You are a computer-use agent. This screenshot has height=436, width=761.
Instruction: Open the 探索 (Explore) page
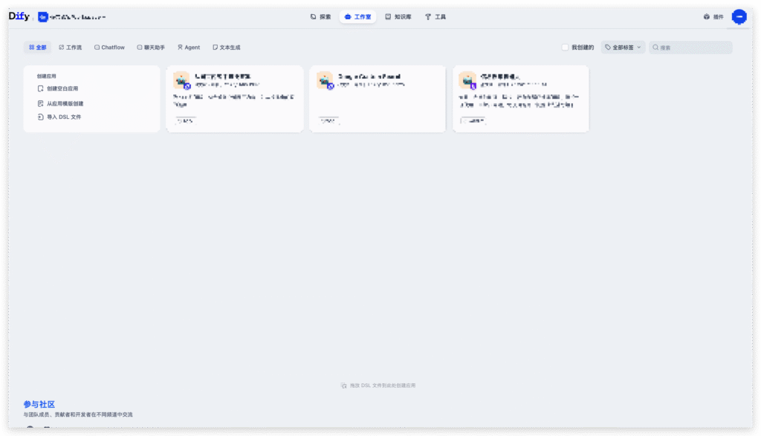click(320, 16)
